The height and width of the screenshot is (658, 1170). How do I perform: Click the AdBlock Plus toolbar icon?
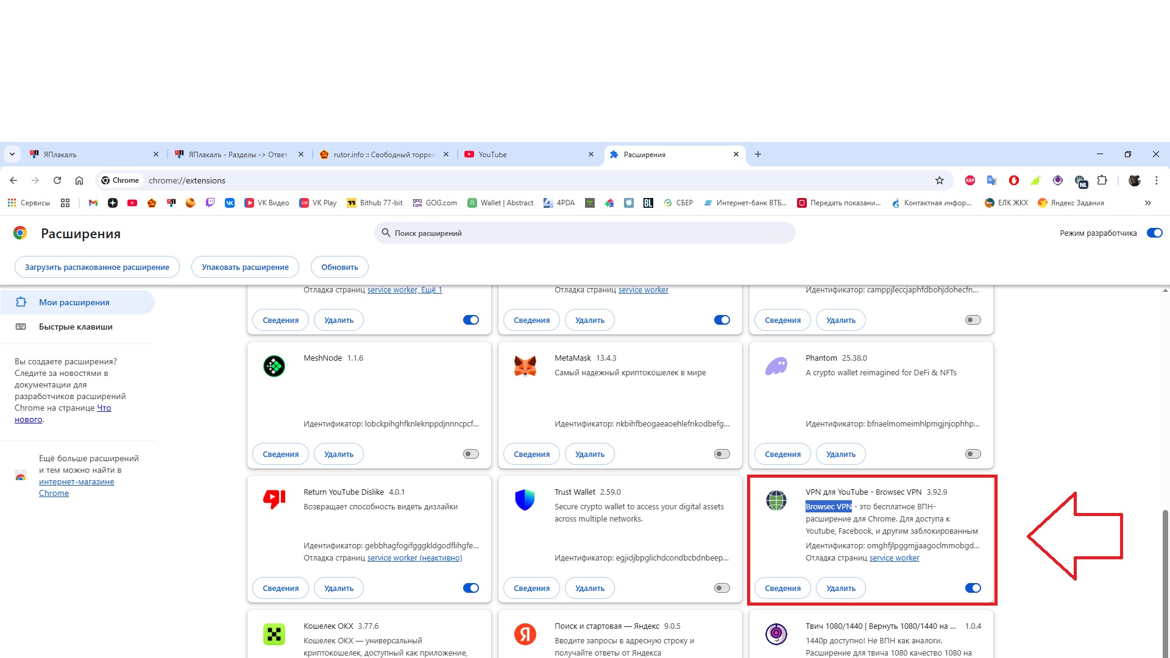click(970, 180)
